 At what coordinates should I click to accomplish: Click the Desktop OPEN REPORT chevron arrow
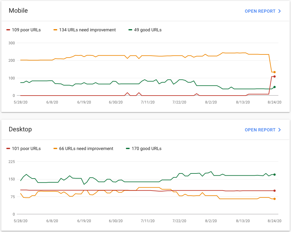[280, 130]
